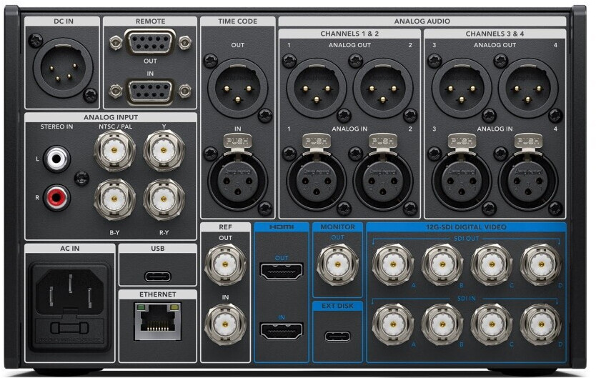
Task: Click the USB-C port under the USB label
Action: [157, 276]
